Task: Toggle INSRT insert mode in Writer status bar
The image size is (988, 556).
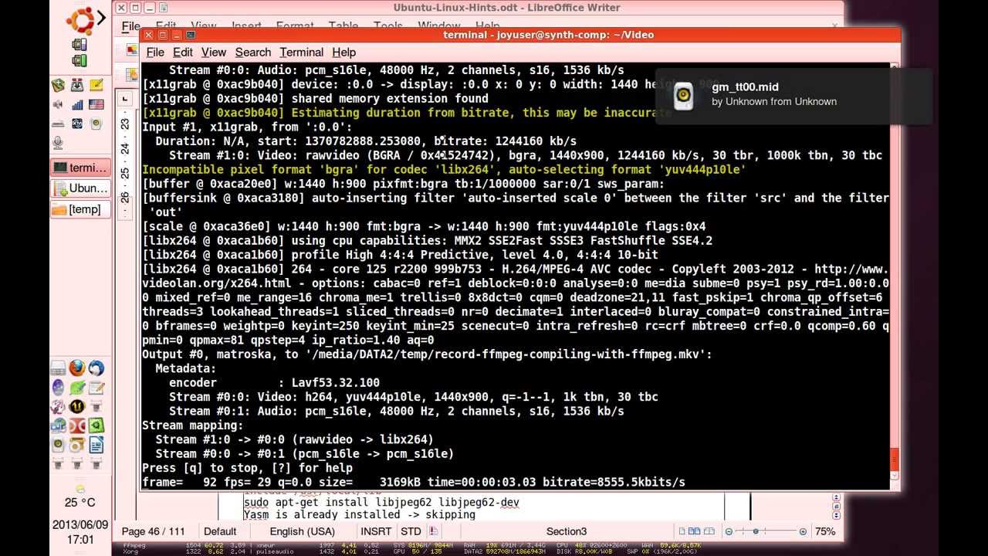Action: pos(377,531)
